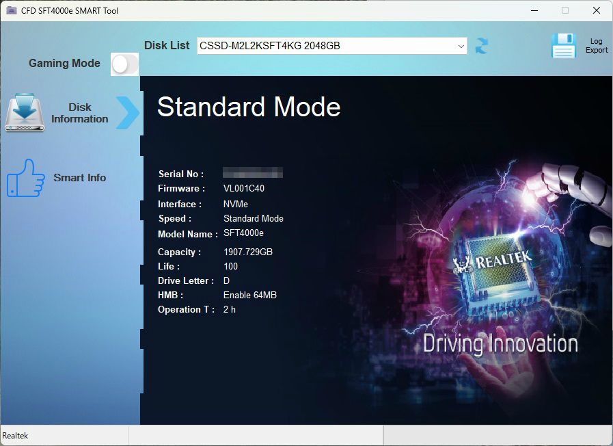Expand the Disk List dropdown arrow

click(461, 46)
